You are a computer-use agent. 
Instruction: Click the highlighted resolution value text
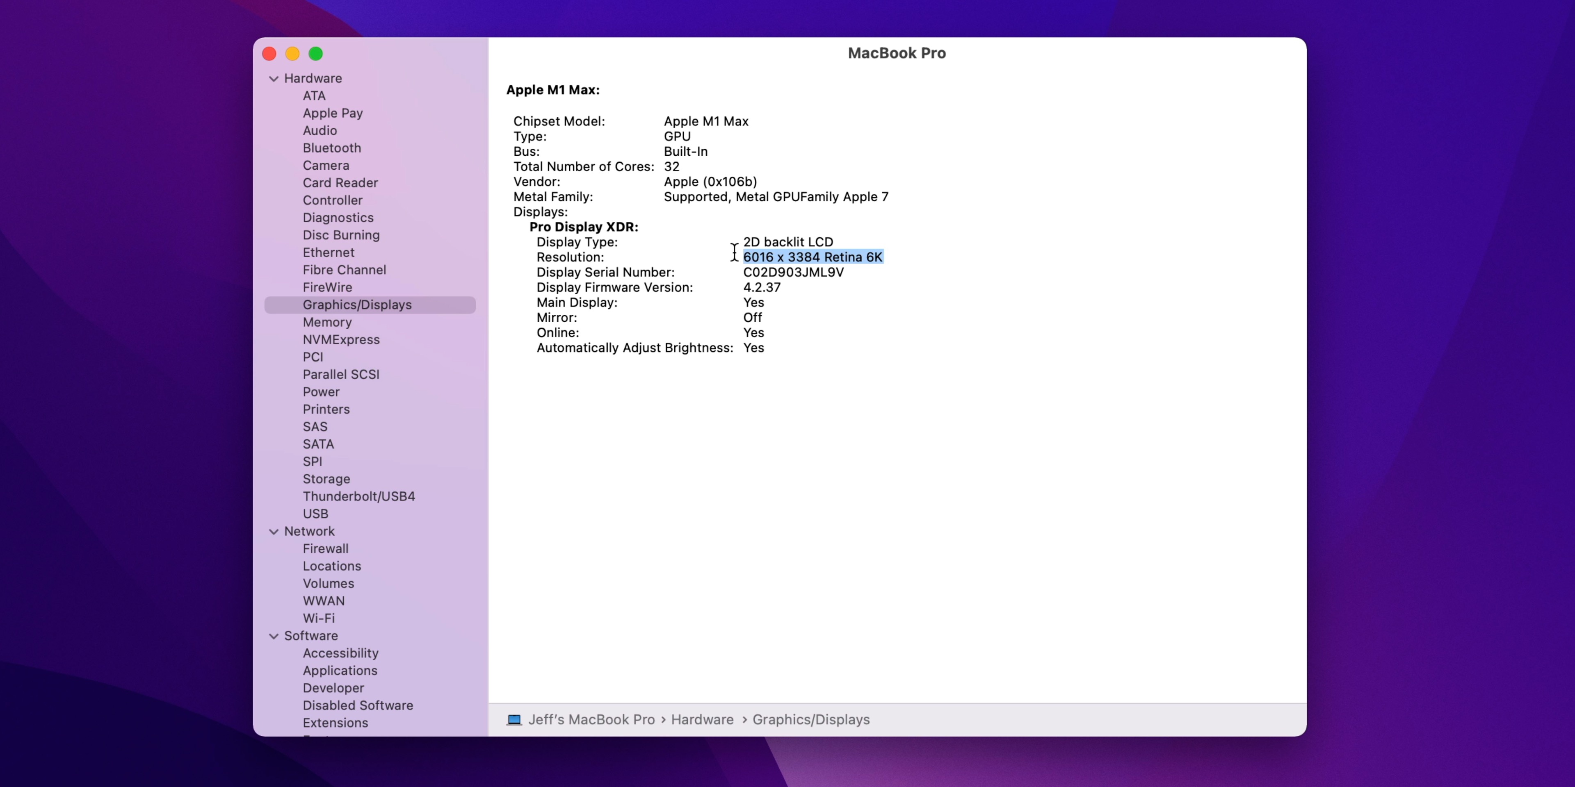[812, 257]
